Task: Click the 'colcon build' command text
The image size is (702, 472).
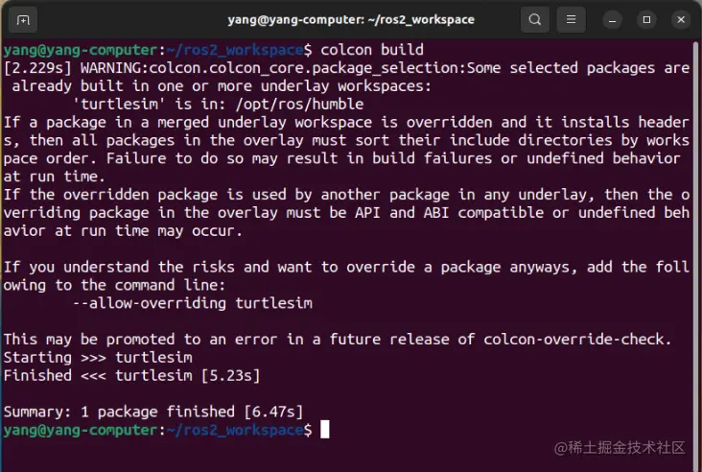Action: pyautogui.click(x=371, y=50)
